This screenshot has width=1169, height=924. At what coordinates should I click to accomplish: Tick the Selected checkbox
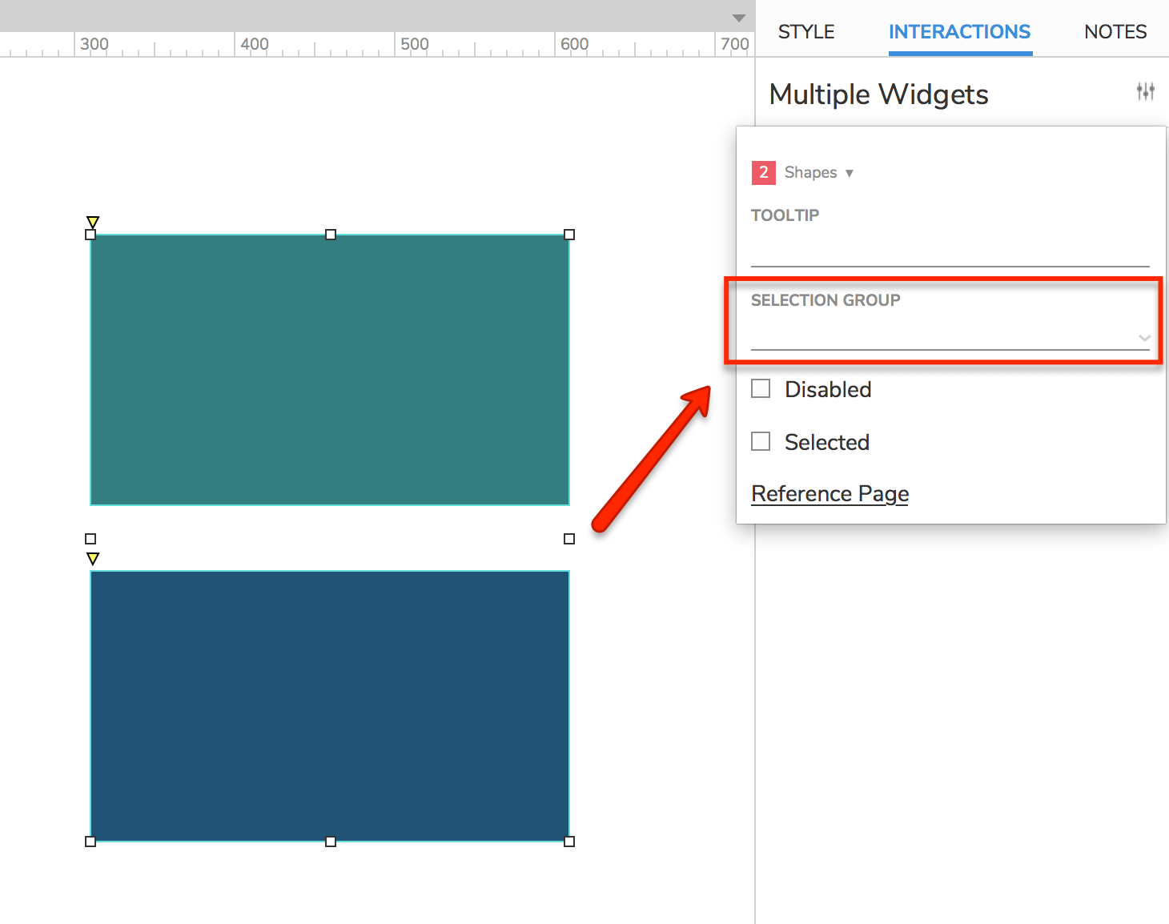coord(761,442)
